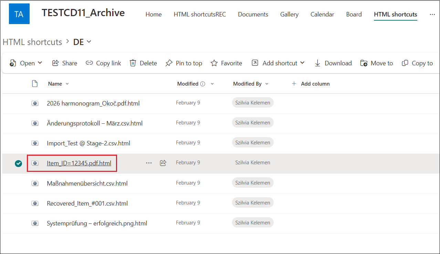Image resolution: width=440 pixels, height=254 pixels.
Task: Go to the Calendar navigation tab
Action: [x=322, y=14]
